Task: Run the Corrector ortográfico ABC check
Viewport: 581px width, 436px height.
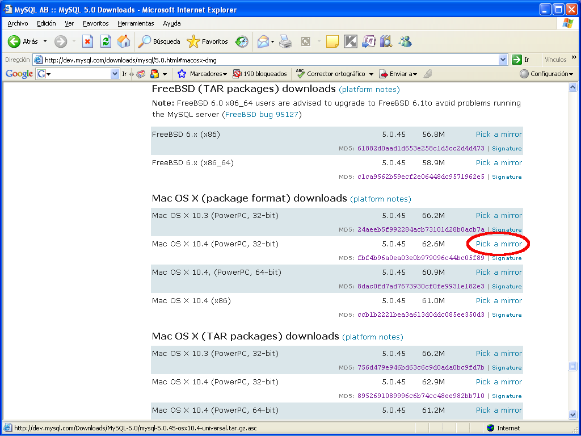Action: [301, 74]
